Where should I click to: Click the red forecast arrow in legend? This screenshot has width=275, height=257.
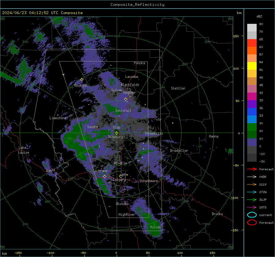click(x=252, y=169)
